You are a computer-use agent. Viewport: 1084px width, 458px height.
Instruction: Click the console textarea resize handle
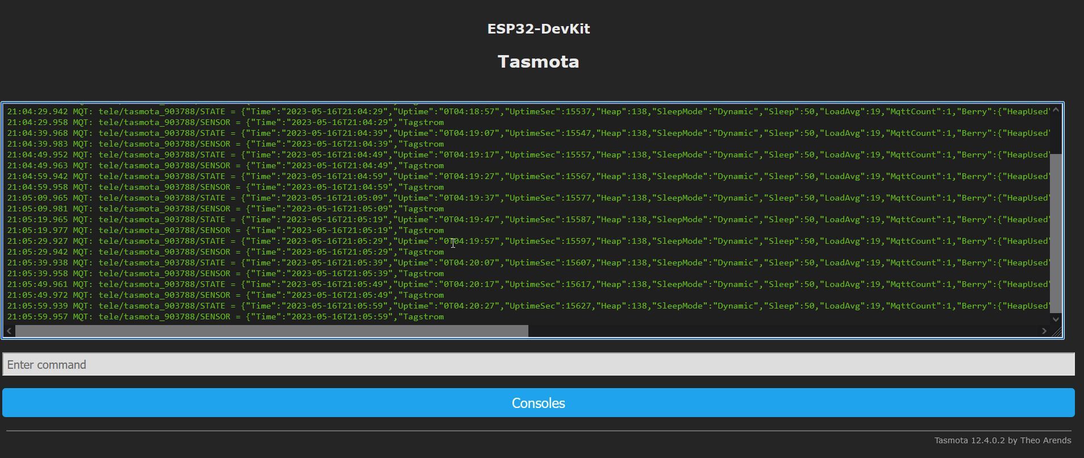click(x=1057, y=332)
